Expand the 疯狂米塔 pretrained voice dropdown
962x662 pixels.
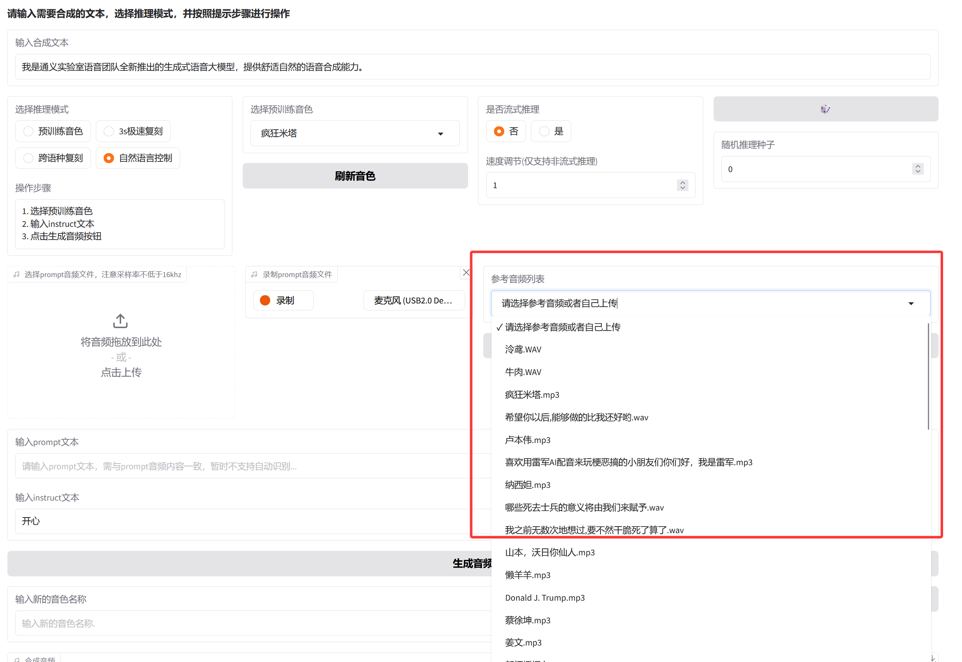click(355, 133)
